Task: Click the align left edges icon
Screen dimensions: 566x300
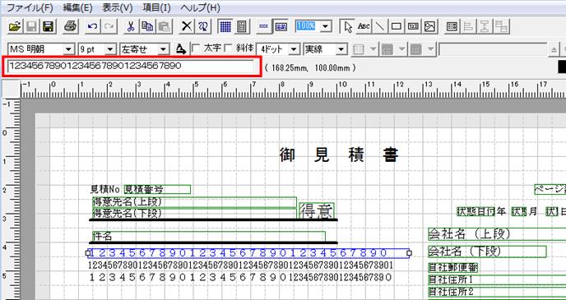Action: tap(468, 26)
